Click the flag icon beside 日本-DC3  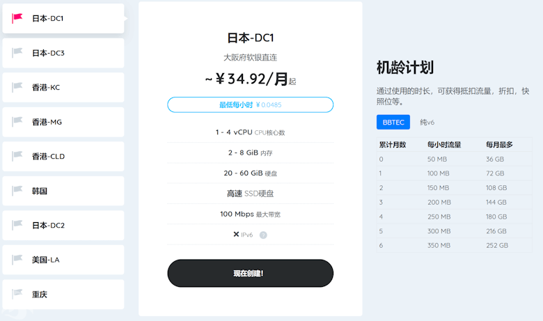click(17, 53)
